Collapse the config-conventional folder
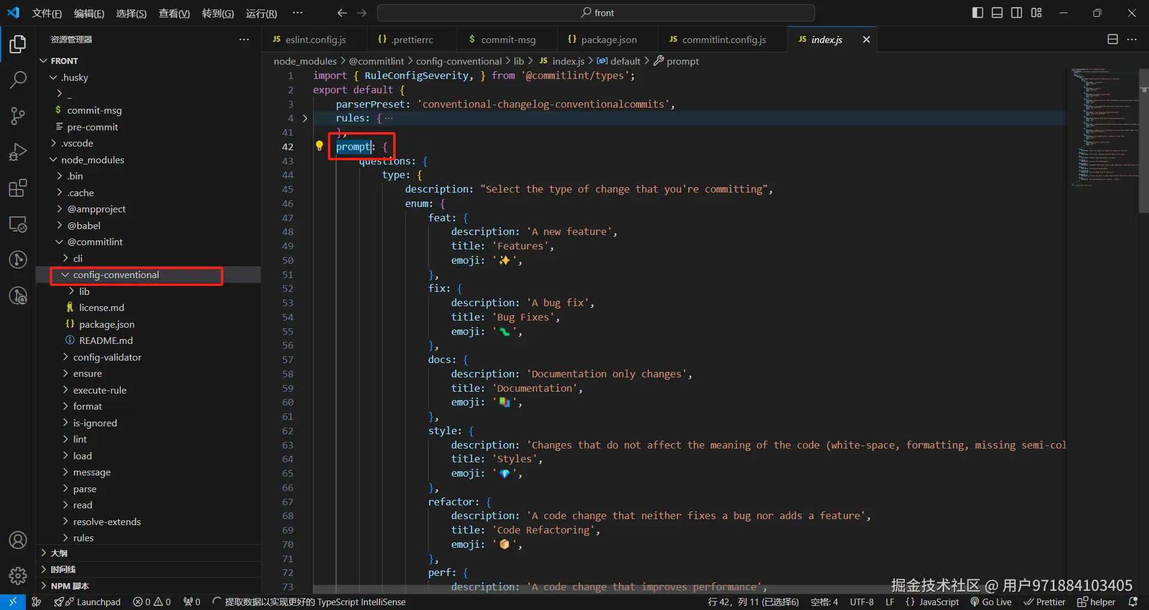The width and height of the screenshot is (1149, 610). coord(116,275)
